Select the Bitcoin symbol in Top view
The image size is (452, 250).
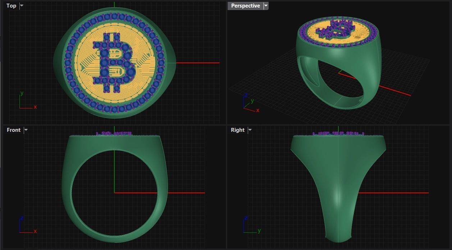[114, 62]
